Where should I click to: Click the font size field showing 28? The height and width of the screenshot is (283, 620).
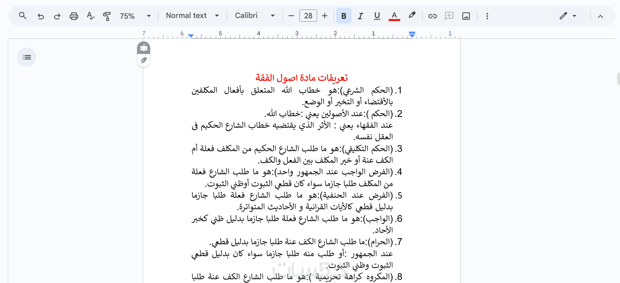click(x=308, y=16)
